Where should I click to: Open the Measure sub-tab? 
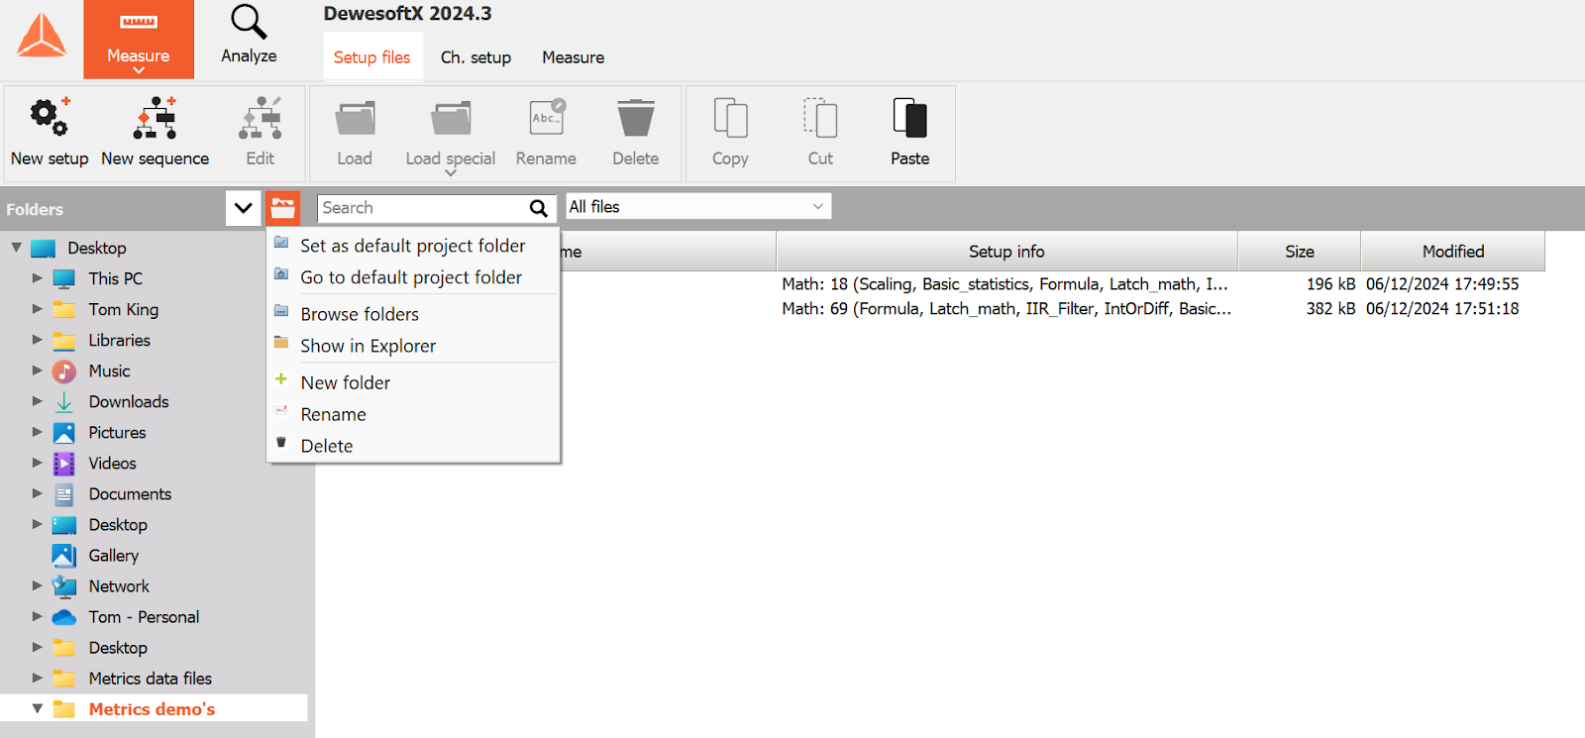pos(573,57)
